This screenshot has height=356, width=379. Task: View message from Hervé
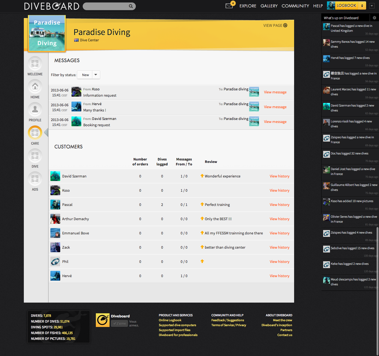point(275,107)
